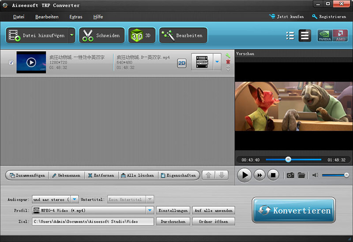
Task: Click the fast forward button
Action: coord(259,175)
